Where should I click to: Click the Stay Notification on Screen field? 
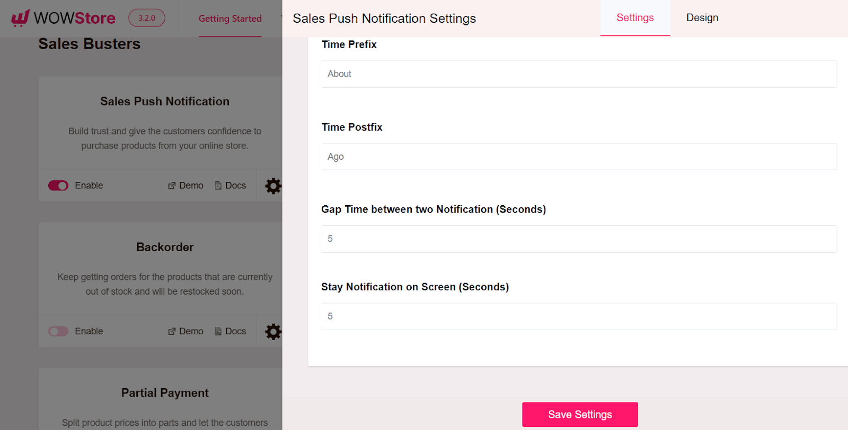point(579,316)
